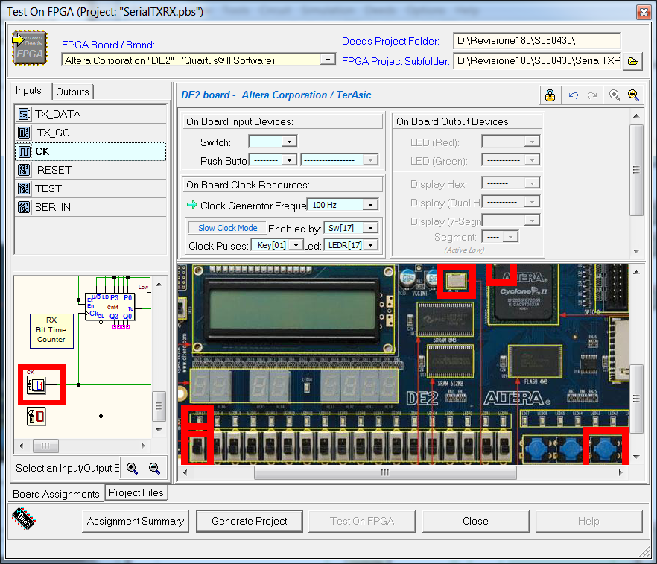Click board image scroll right arrow
This screenshot has height=564, width=657.
pyautogui.click(x=620, y=472)
